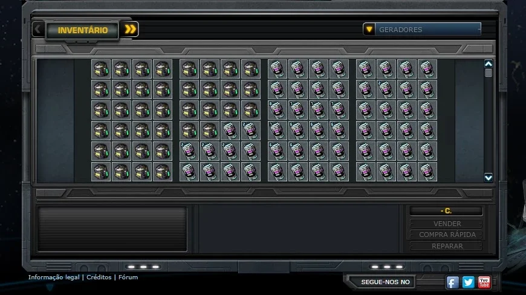
Task: Select the shield generator marked 8
Action: click(x=278, y=110)
